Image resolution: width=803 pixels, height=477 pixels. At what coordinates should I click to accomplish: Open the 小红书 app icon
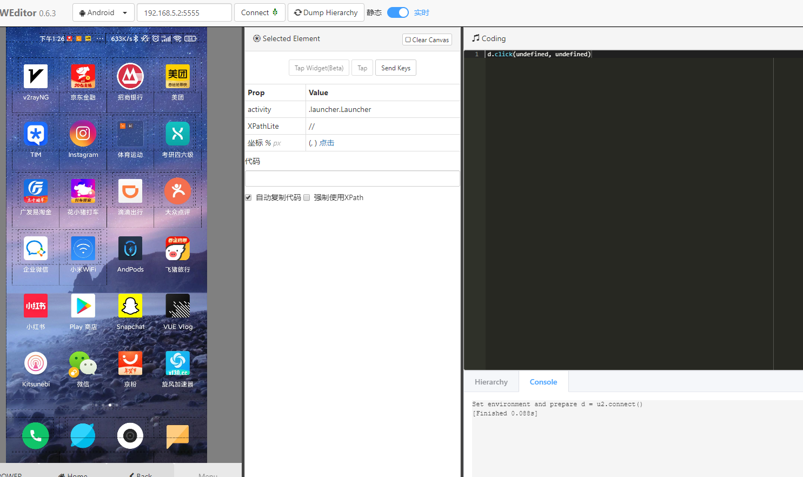pos(36,306)
